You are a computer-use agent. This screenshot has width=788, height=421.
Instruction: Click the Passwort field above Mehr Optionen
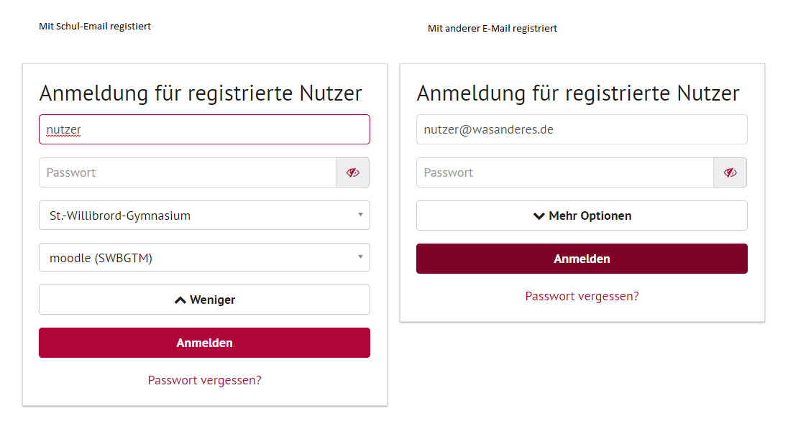[x=564, y=172]
